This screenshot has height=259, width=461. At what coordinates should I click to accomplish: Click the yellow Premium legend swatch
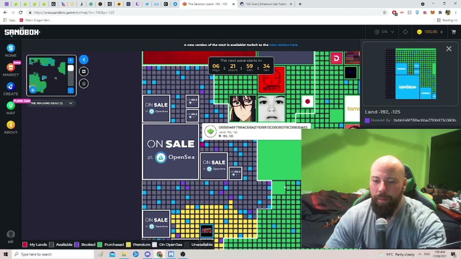click(128, 245)
